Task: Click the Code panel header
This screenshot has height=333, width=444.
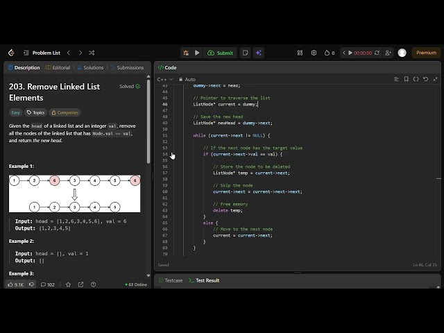Action: click(x=167, y=68)
